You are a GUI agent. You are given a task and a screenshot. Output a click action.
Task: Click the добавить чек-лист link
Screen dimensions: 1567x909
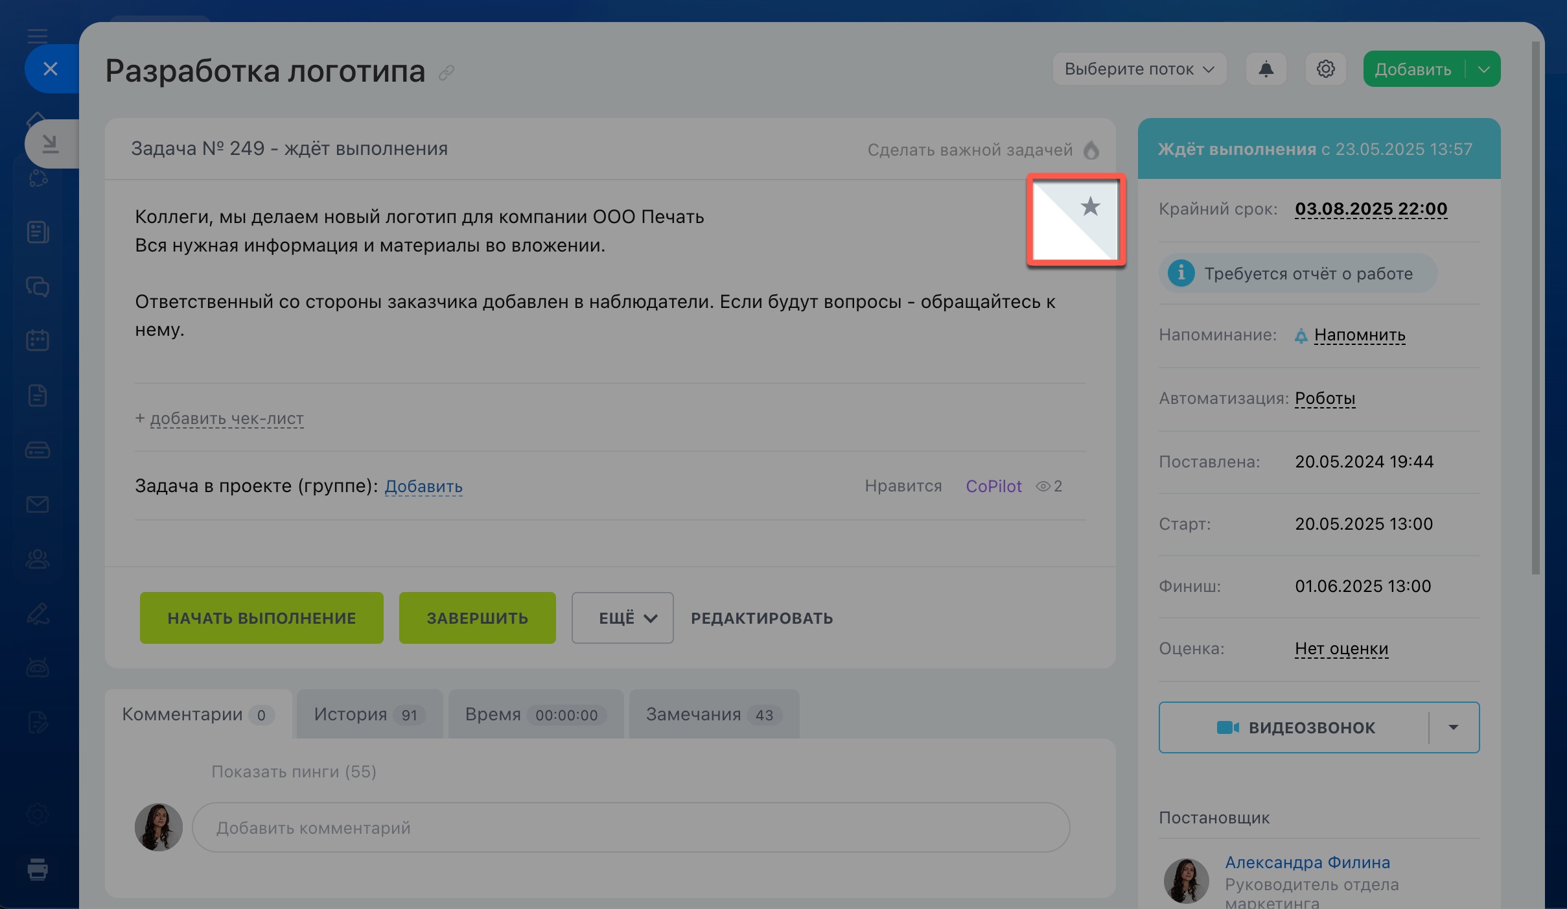(x=226, y=419)
